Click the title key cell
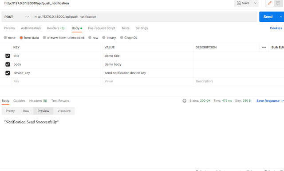Viewport: 284px width, 171px height. click(x=57, y=56)
